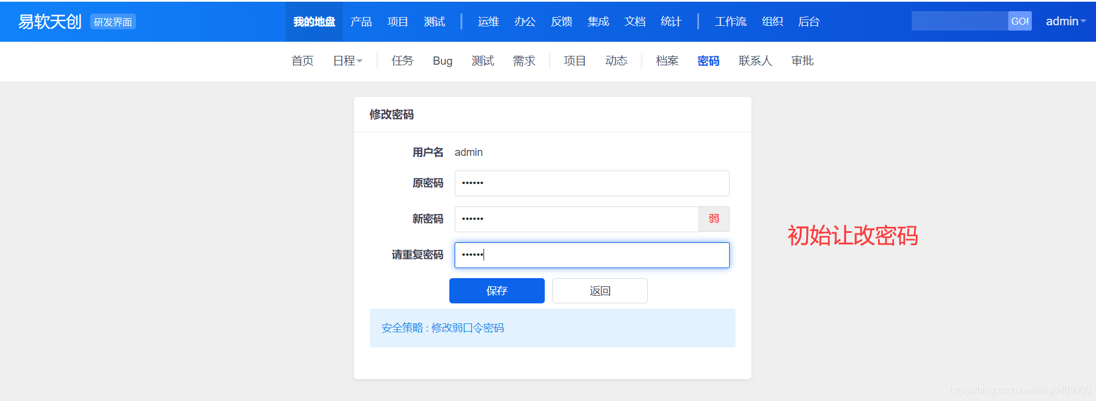Open the 反馈 top menu
The image size is (1096, 401).
(562, 22)
